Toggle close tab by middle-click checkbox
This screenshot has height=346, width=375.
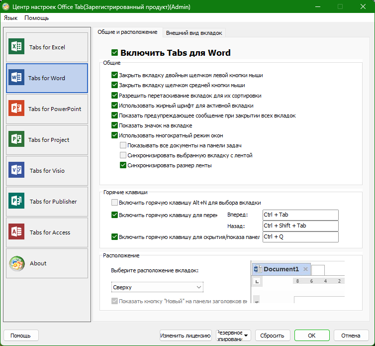click(x=114, y=85)
